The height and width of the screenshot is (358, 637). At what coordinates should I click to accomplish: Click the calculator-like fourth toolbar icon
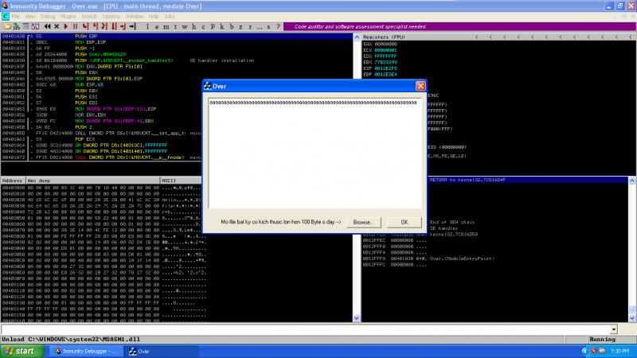(x=35, y=26)
